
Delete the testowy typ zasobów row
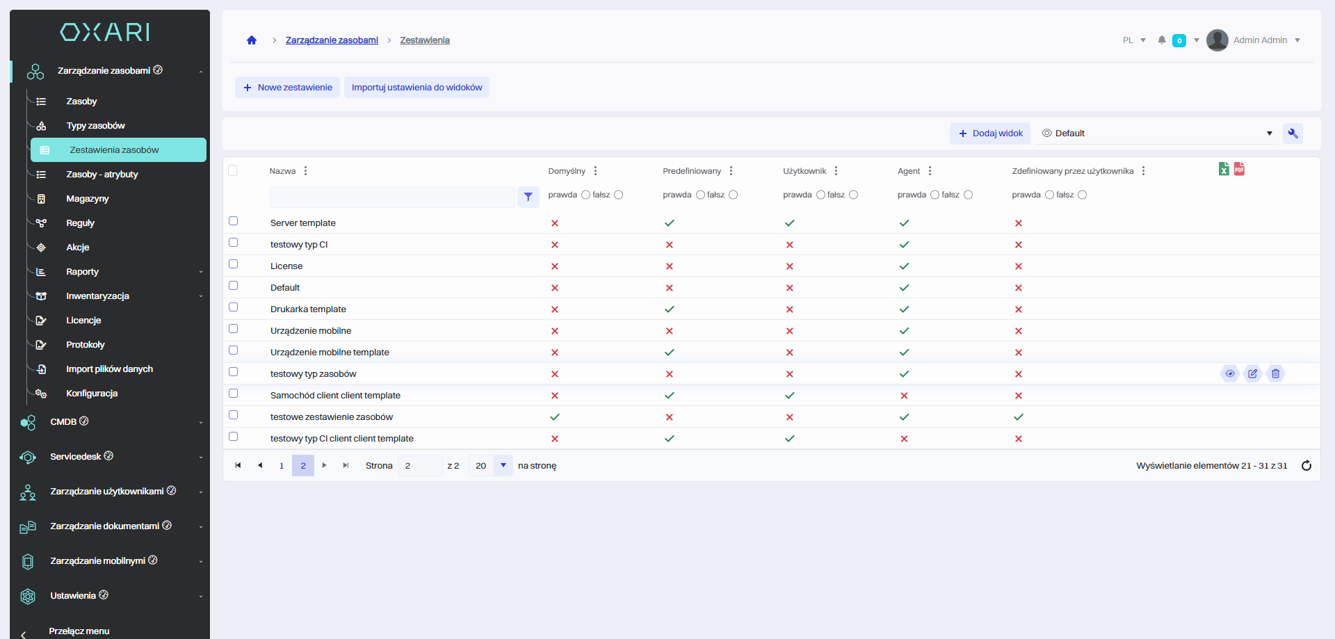tap(1275, 374)
